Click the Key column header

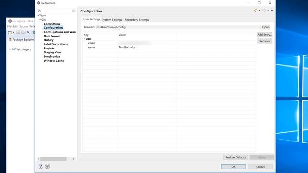101,35
